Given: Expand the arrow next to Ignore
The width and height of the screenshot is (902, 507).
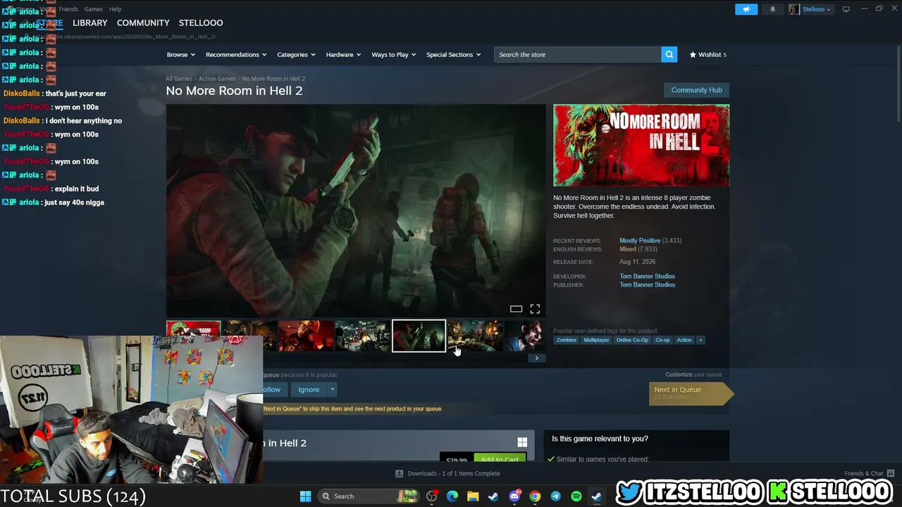Looking at the screenshot, I should click(x=332, y=389).
